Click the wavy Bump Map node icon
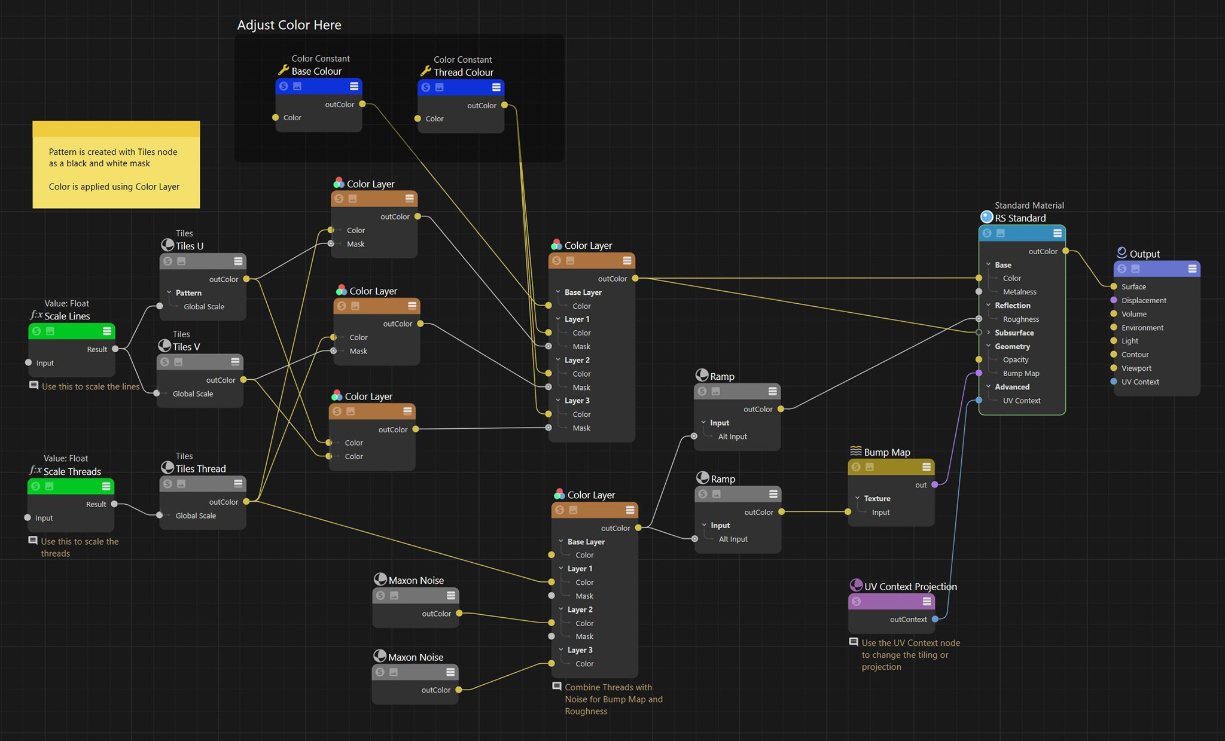 856,452
